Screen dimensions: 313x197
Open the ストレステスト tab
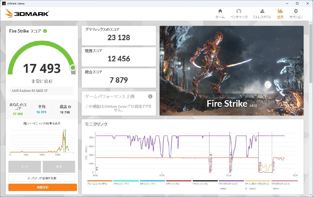click(x=262, y=14)
